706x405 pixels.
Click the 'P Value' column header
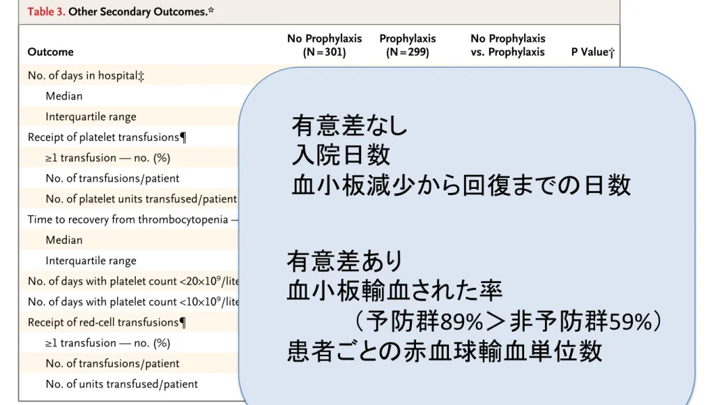tap(592, 52)
